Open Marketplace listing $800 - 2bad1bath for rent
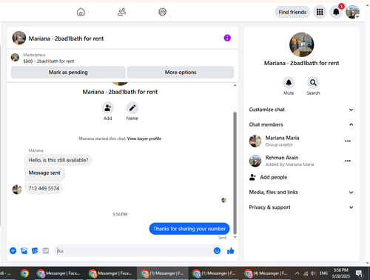Viewport: 370px width, 280px height. pos(48,61)
